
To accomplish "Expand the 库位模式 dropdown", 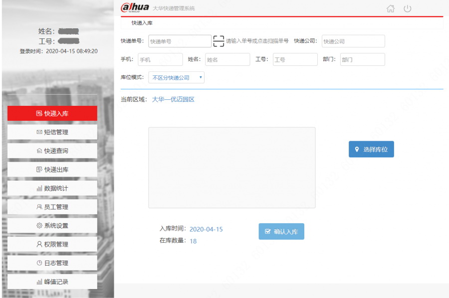I will (177, 78).
